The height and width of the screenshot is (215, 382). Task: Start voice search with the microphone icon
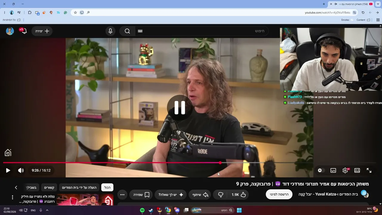110,31
